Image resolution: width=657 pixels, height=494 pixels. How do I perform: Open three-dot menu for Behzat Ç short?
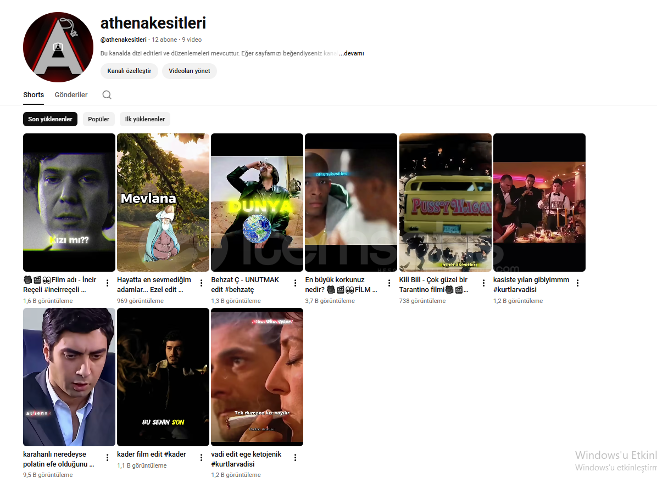(295, 283)
